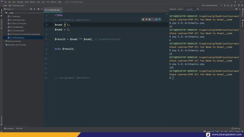Switch to the Local terminal tab
Screen dimensions: 244x137
(180, 9)
